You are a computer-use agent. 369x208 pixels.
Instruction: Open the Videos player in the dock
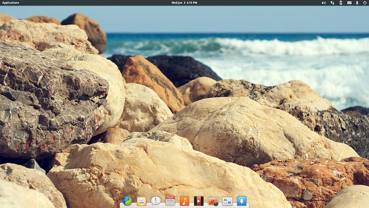point(198,201)
